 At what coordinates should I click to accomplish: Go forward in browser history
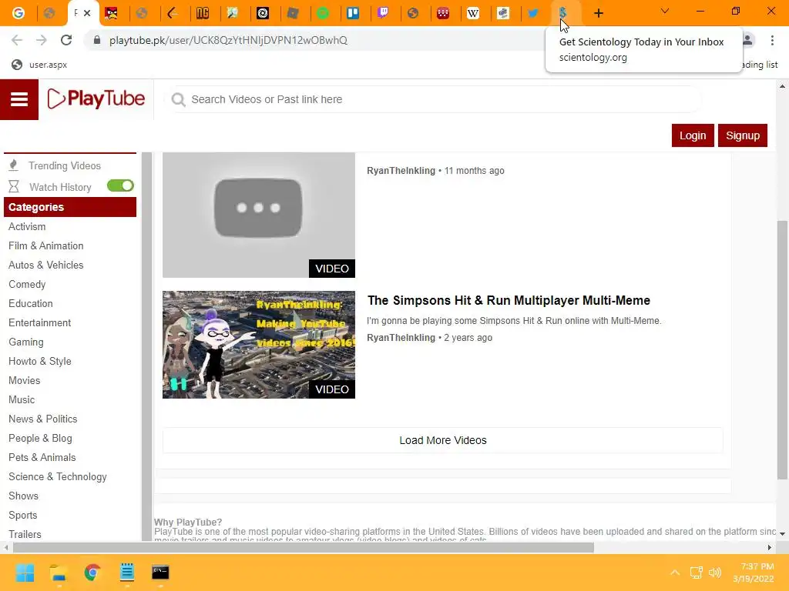click(x=42, y=40)
